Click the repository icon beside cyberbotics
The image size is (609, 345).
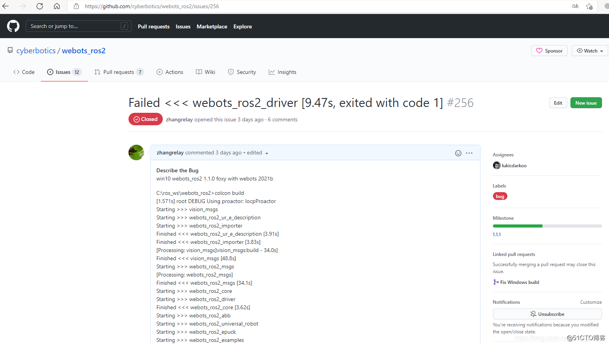click(10, 51)
